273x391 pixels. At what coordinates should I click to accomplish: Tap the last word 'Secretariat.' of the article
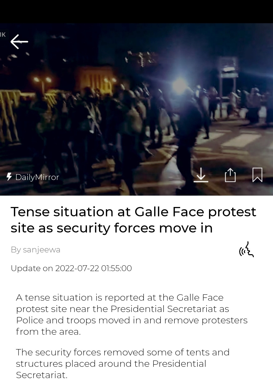[42, 375]
